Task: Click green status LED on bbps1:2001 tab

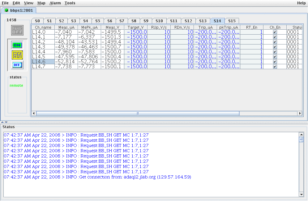Action: point(6,10)
